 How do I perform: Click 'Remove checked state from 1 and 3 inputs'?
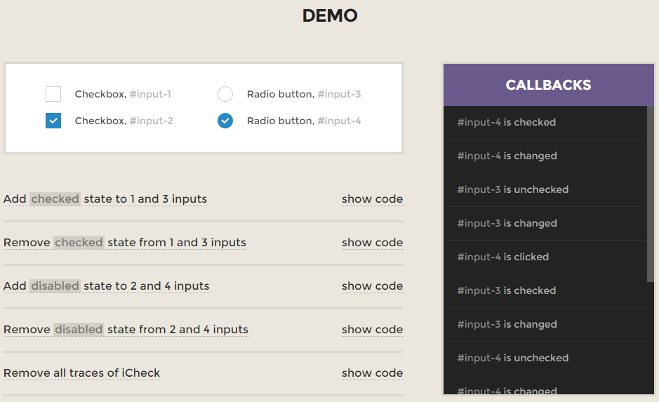click(x=125, y=243)
